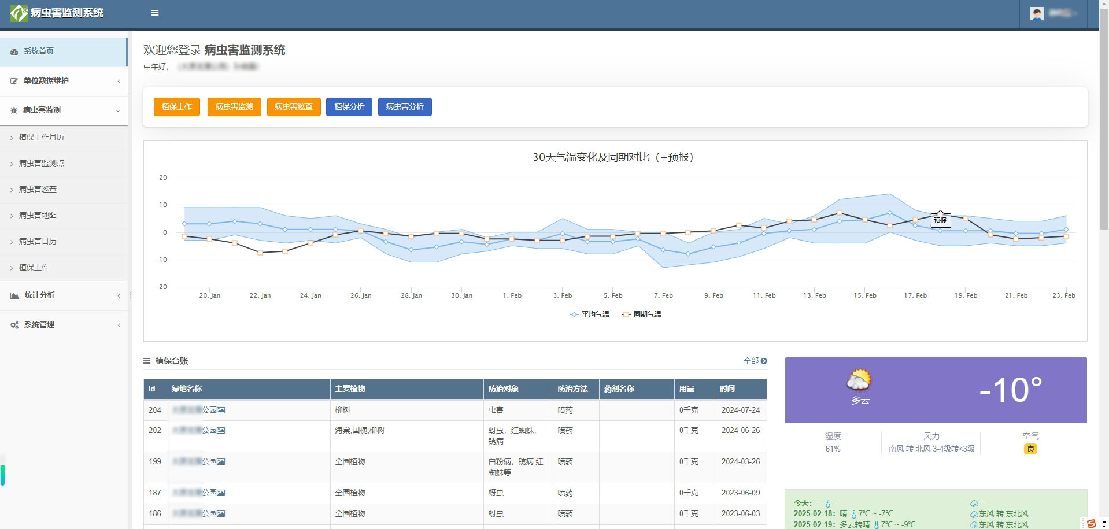Expand the 单位数据维护 menu chevron
This screenshot has height=529, width=1109.
coord(119,81)
